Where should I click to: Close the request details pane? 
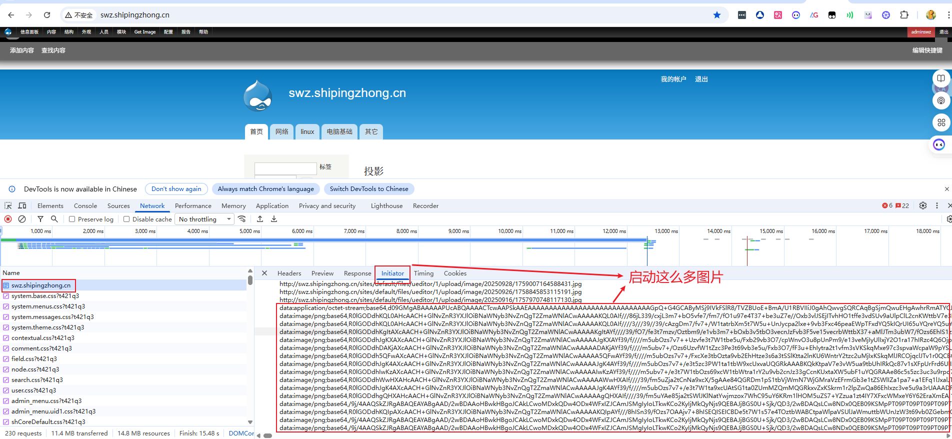[x=264, y=273]
